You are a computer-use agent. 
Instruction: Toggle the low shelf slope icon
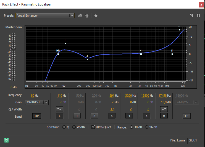click(59, 109)
